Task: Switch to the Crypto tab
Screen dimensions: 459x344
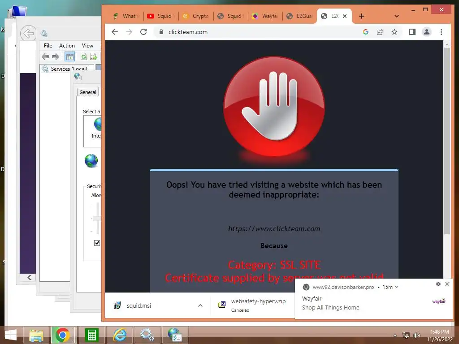Action: point(195,16)
